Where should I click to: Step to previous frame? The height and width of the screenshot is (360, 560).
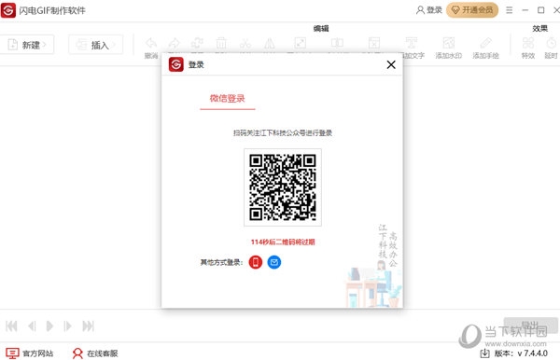(32, 325)
